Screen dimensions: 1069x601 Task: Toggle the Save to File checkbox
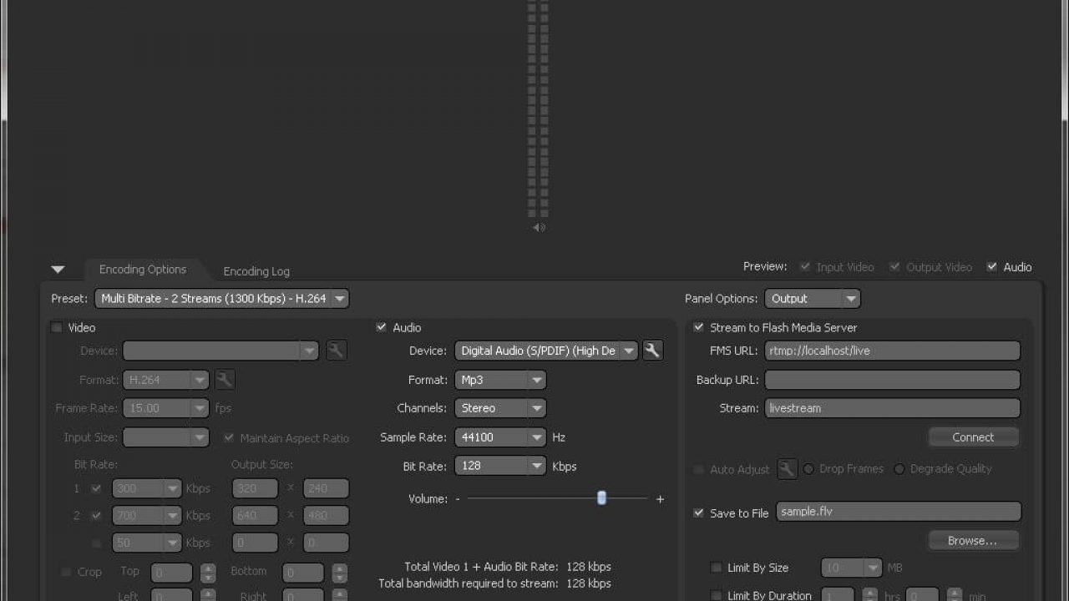(698, 513)
